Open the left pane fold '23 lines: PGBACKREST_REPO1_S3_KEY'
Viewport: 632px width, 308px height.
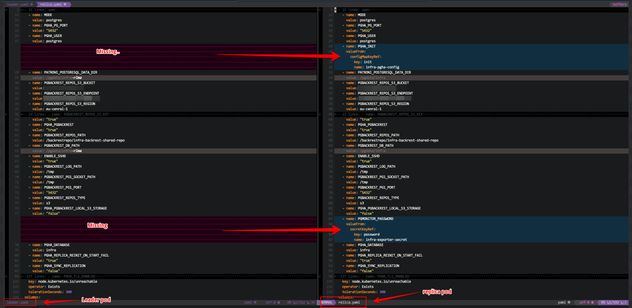point(168,114)
